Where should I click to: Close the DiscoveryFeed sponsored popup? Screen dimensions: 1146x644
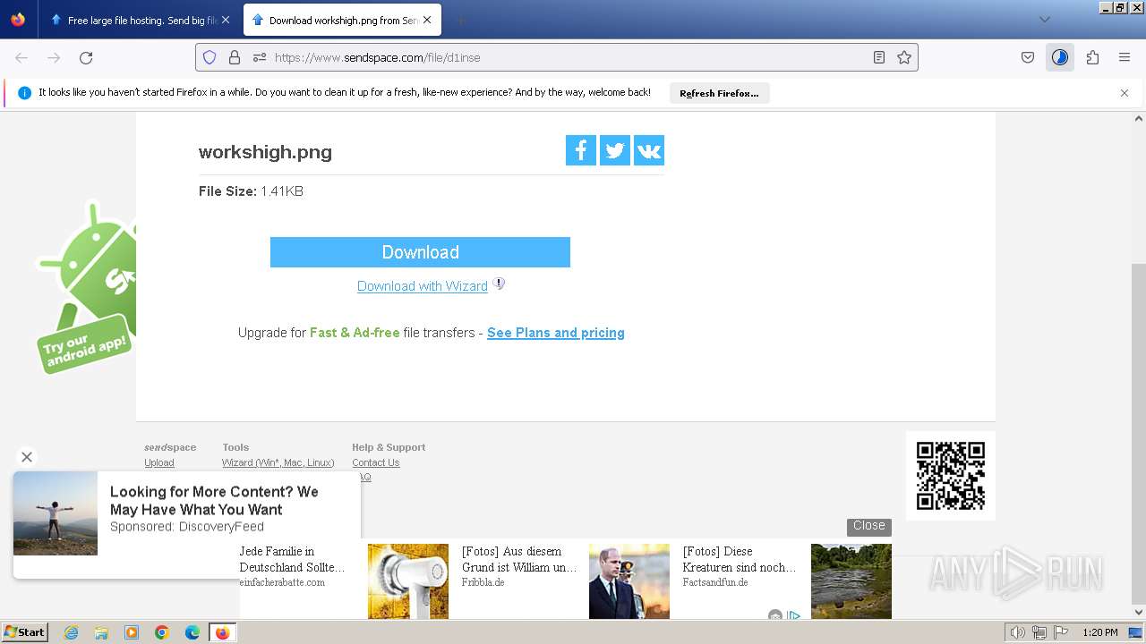(x=27, y=457)
